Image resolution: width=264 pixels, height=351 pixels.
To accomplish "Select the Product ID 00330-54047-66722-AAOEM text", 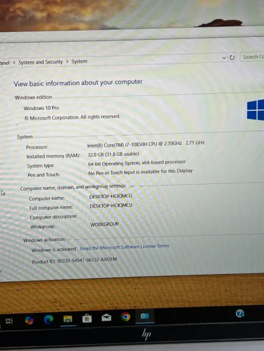I will pos(74,260).
